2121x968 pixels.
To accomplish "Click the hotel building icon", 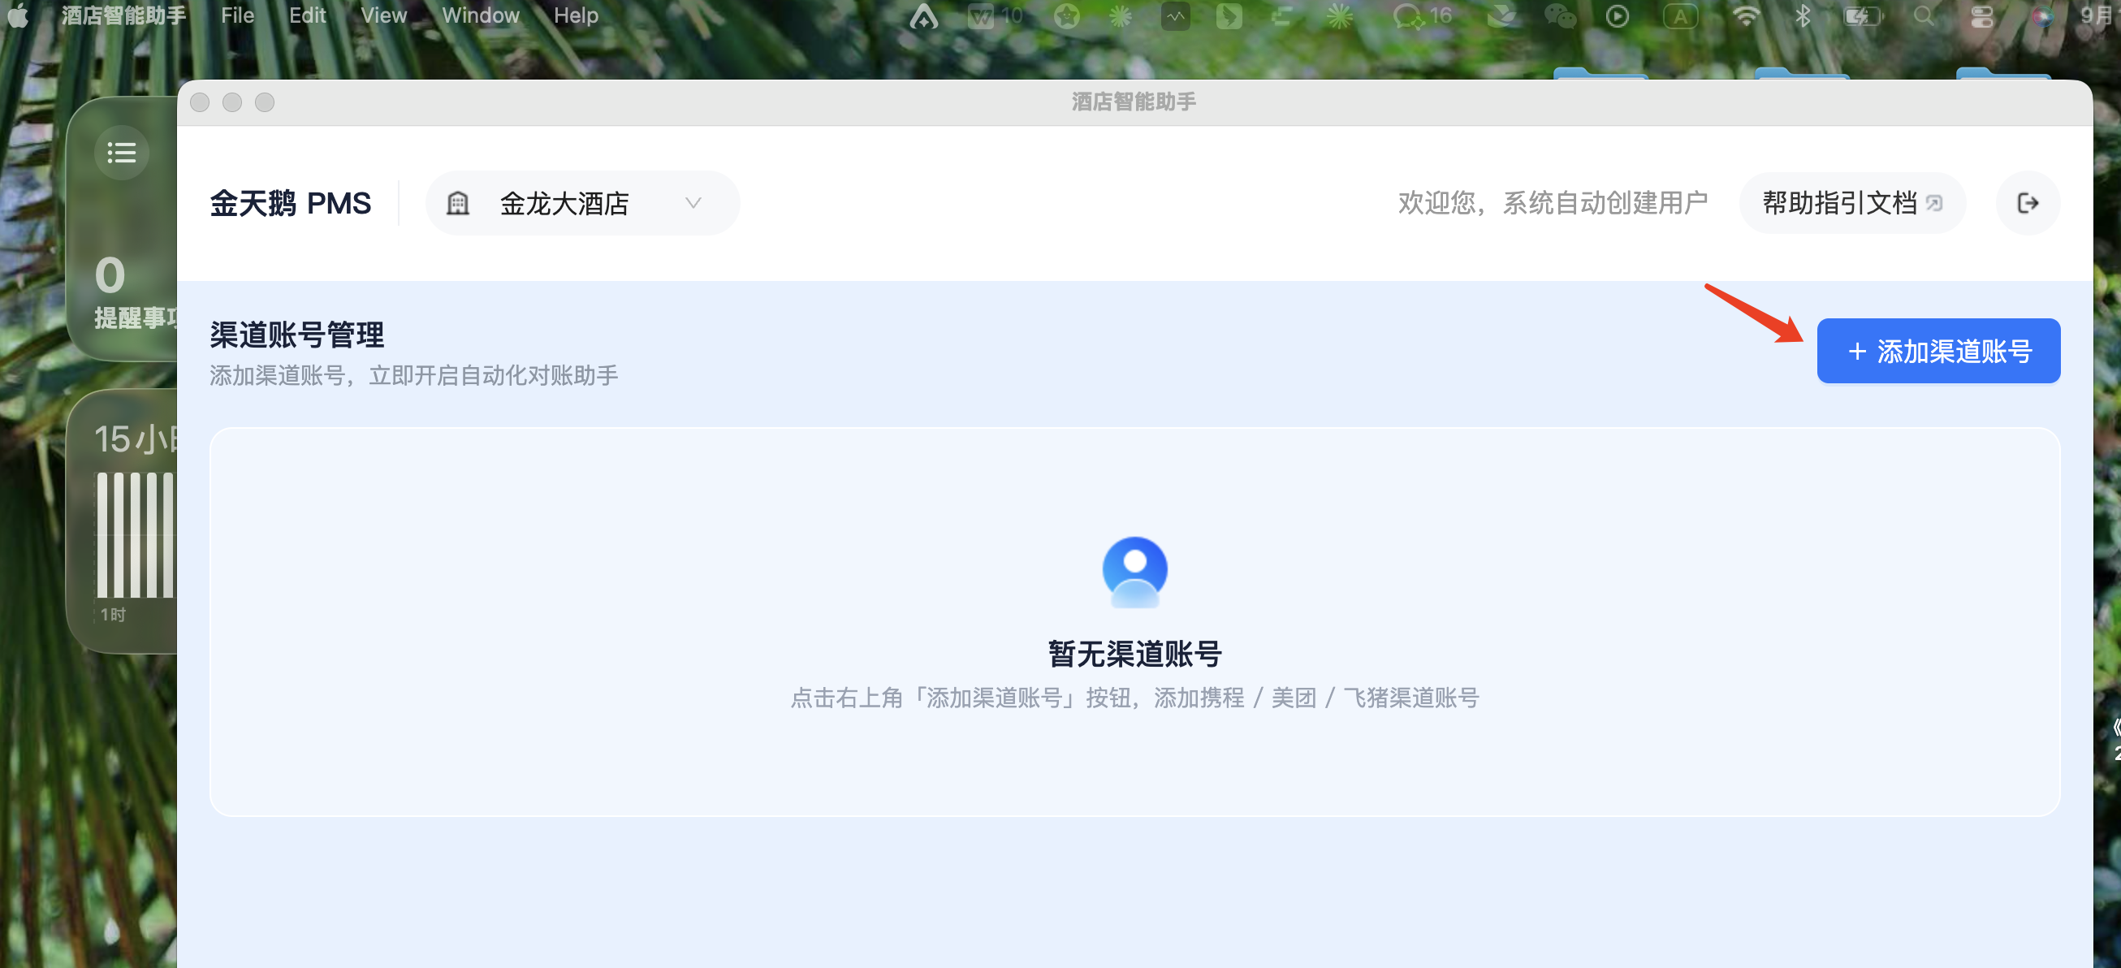I will click(458, 203).
